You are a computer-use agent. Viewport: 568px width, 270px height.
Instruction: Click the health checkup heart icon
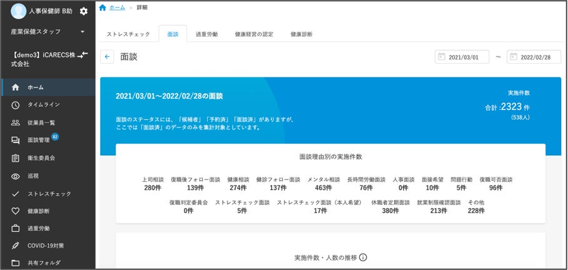[x=15, y=211]
